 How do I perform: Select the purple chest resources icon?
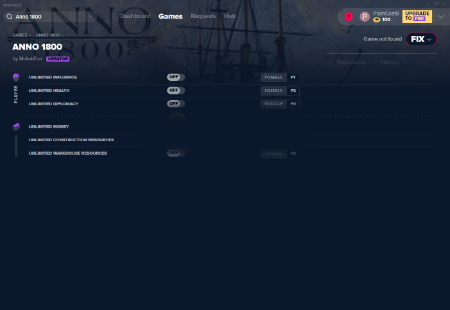click(x=16, y=126)
